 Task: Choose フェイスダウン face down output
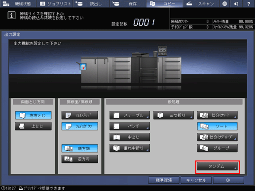coord(79,126)
